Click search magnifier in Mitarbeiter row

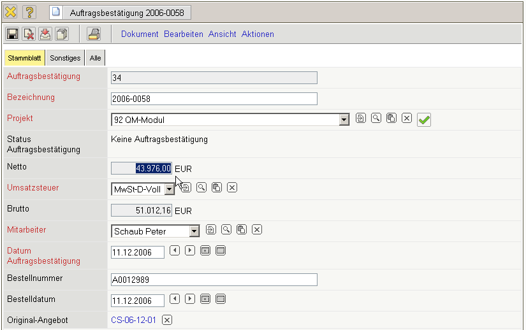(226, 229)
